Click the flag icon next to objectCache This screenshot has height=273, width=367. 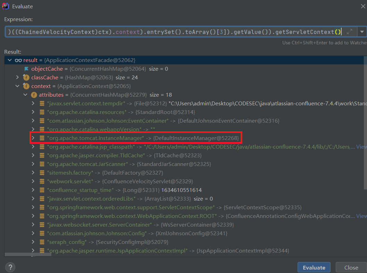pos(26,69)
